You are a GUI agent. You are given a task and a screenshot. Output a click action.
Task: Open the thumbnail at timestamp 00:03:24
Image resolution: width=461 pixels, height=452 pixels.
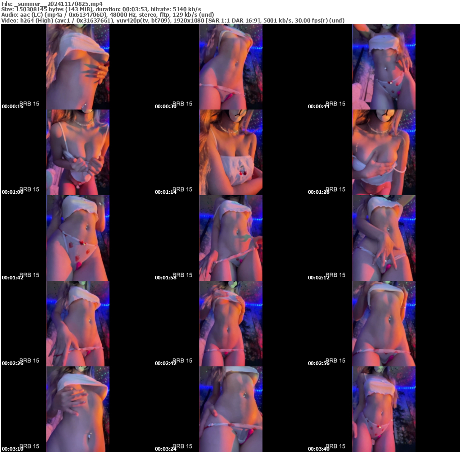(230, 409)
